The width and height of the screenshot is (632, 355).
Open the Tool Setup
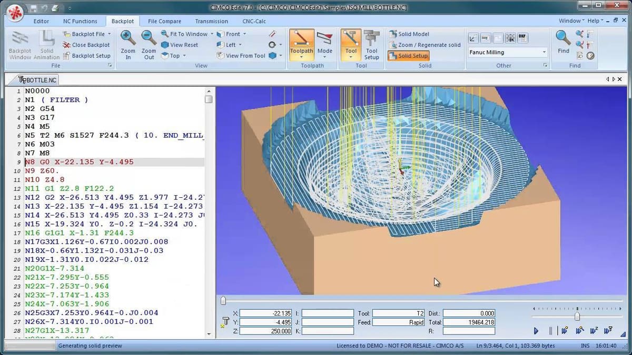pyautogui.click(x=372, y=45)
